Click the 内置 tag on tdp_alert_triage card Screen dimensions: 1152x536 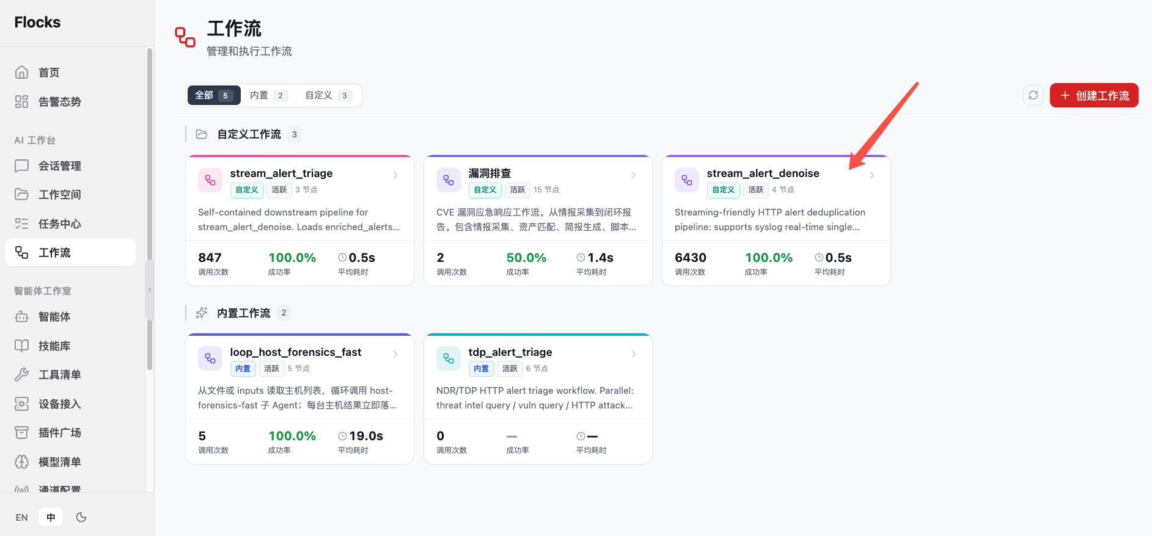481,369
